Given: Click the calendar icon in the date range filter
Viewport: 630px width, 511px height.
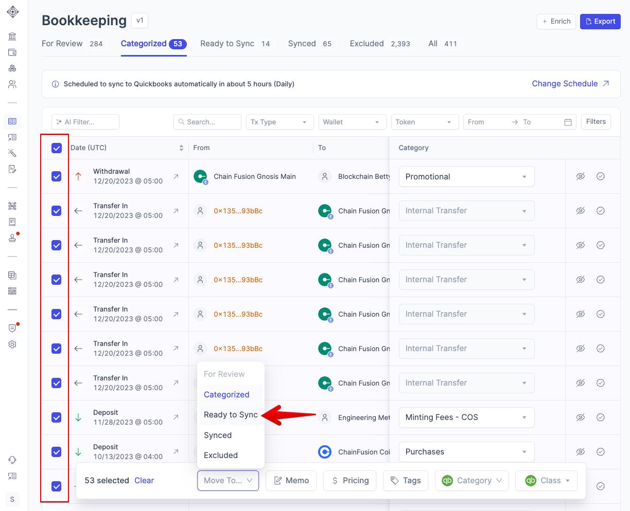Looking at the screenshot, I should pos(568,122).
